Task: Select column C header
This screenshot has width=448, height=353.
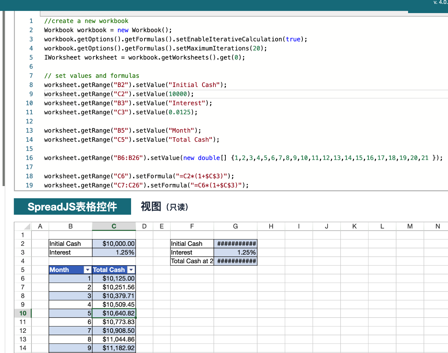Action: [114, 226]
